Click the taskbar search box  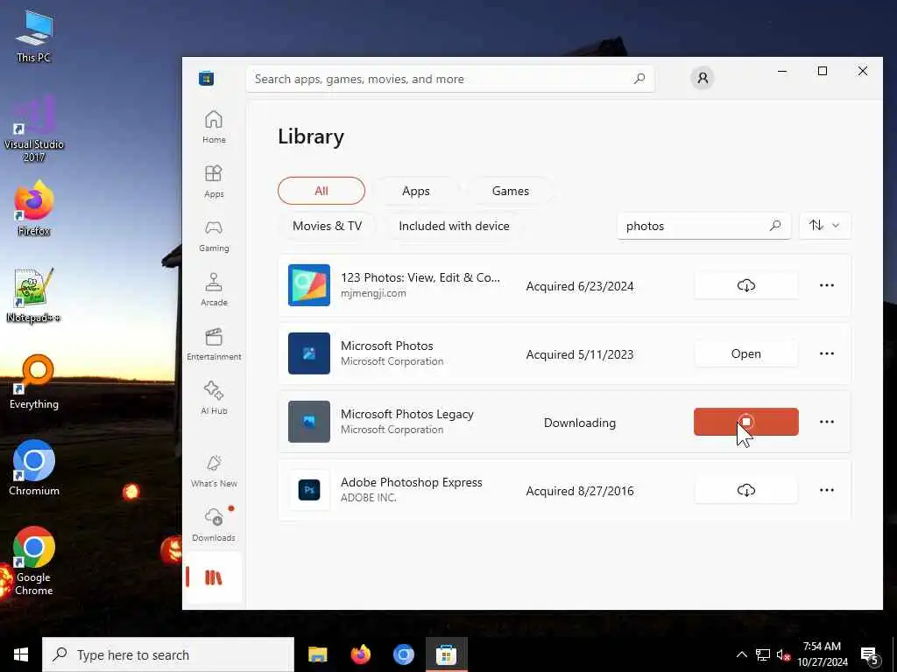[x=168, y=654]
